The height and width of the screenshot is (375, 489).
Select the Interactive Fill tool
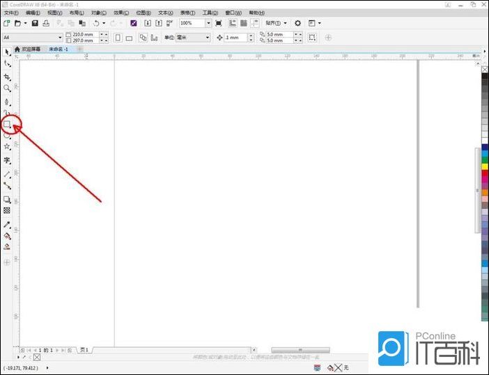pyautogui.click(x=7, y=236)
